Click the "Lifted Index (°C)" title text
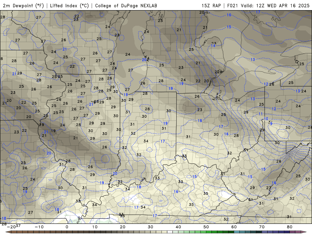 (x=69, y=6)
